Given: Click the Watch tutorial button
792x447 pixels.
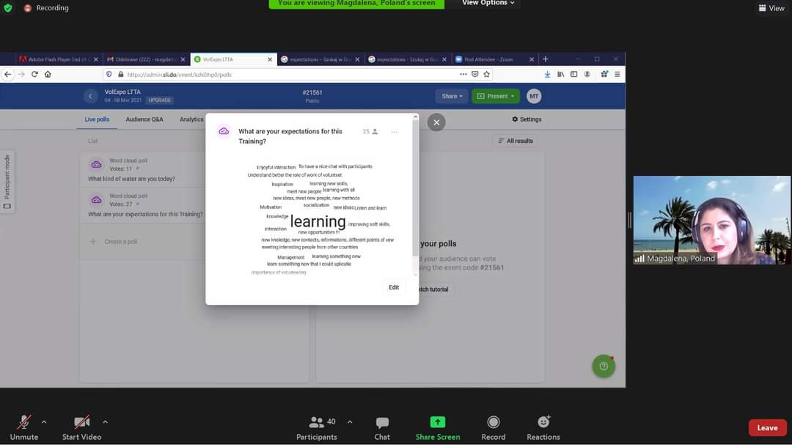Looking at the screenshot, I should 433,289.
